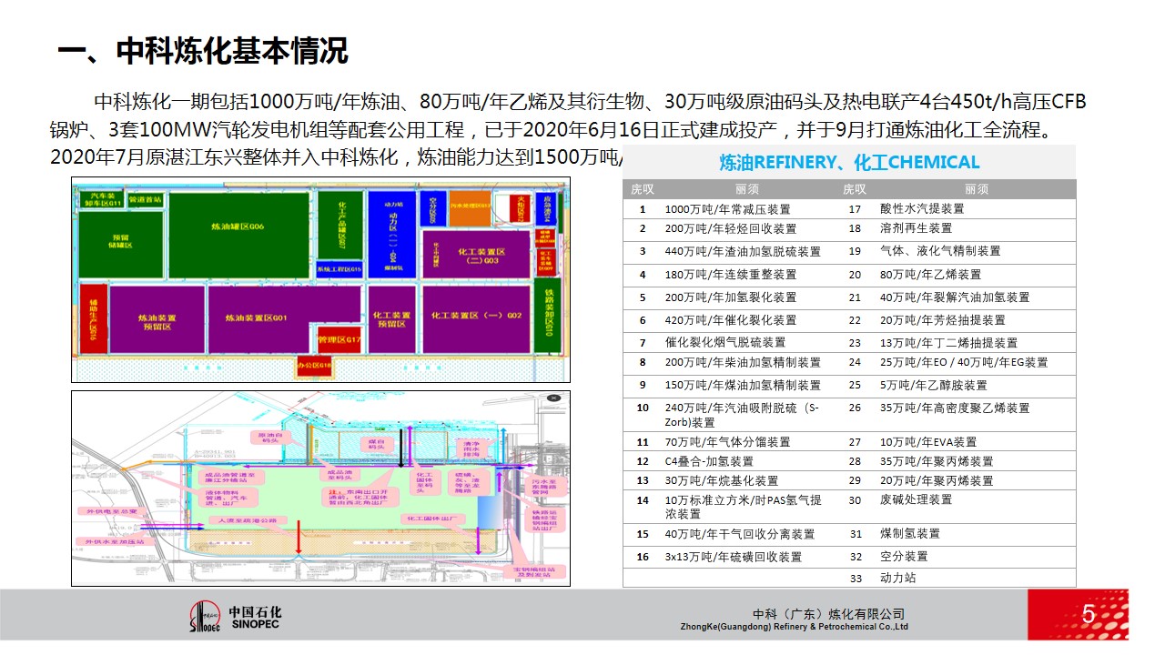Click the 化工装置区（一）G02 block

click(x=476, y=318)
